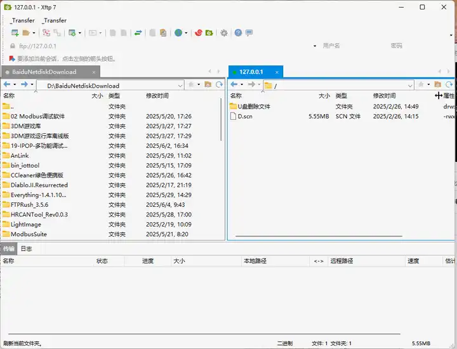Click the globe icon in the toolbar
Viewport: 457px width, 349px height.
coord(178,32)
